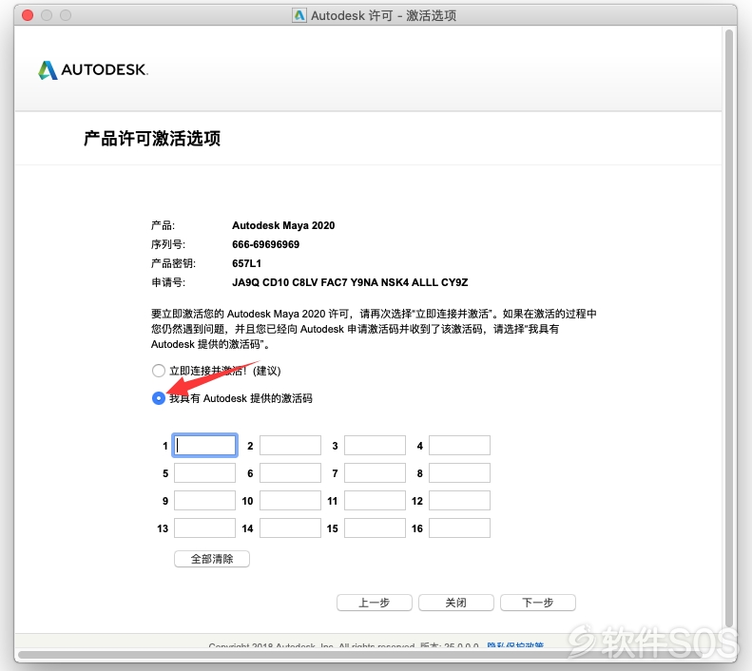
Task: Focus activation code field 2
Action: [290, 445]
